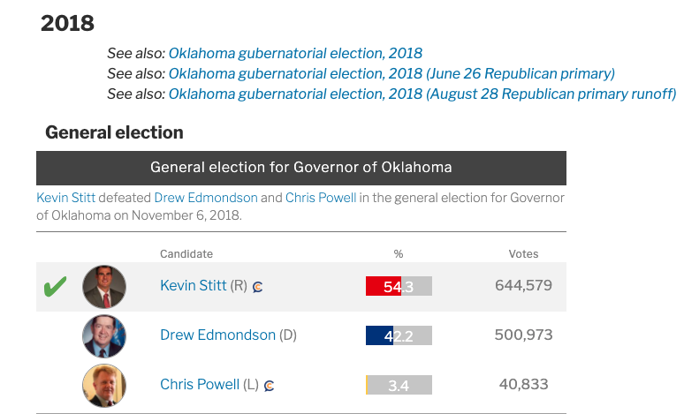
Task: Click Kevin Stitt's portrait photo
Action: (x=104, y=287)
